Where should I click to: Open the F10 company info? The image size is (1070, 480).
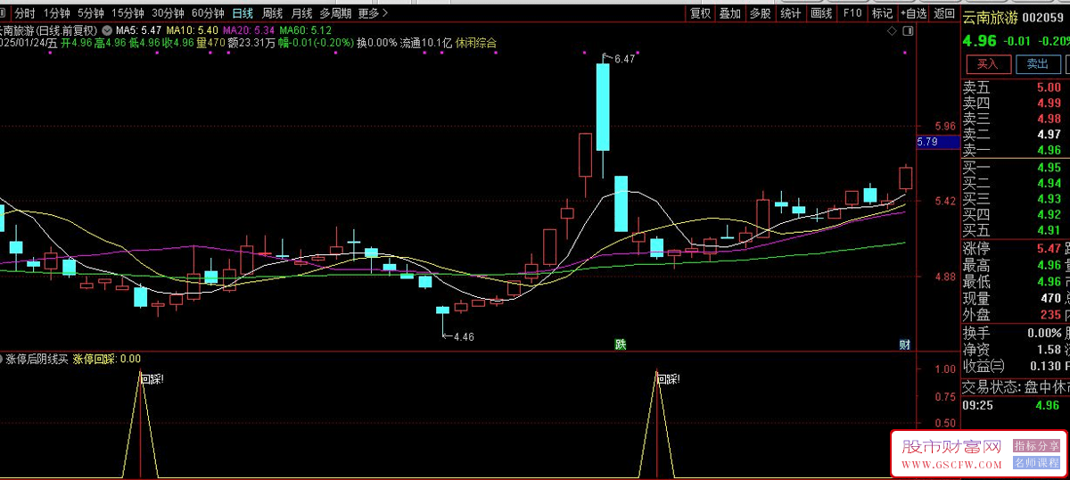point(852,13)
